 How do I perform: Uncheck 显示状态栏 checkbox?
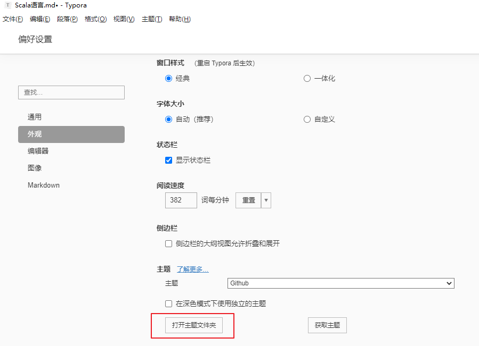[168, 160]
